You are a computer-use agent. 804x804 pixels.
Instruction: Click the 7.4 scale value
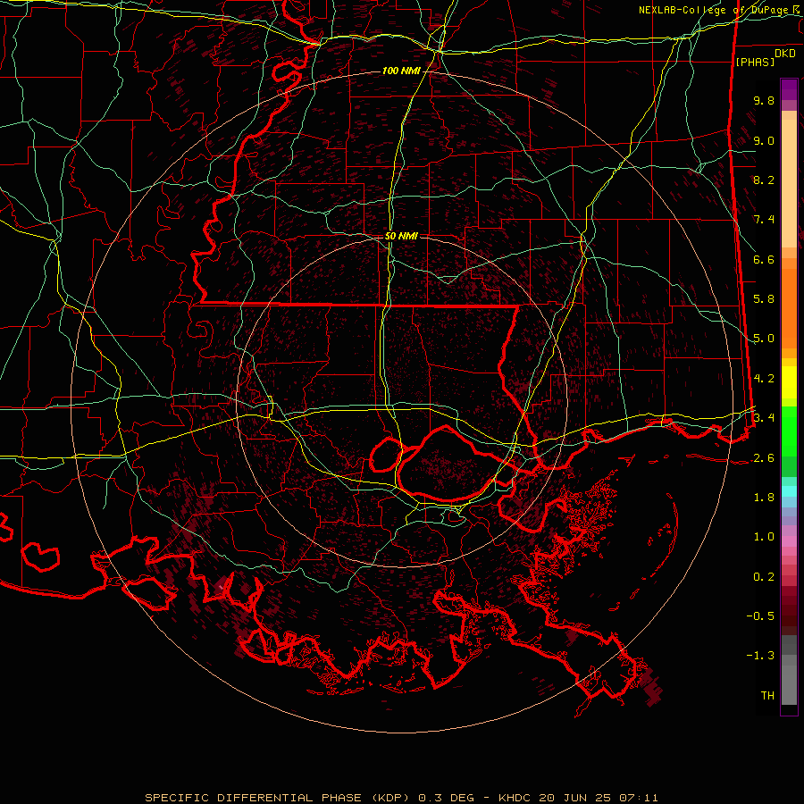(764, 220)
